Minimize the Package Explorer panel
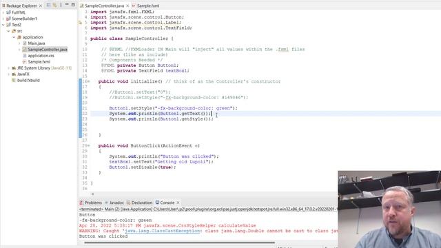 [67, 5]
